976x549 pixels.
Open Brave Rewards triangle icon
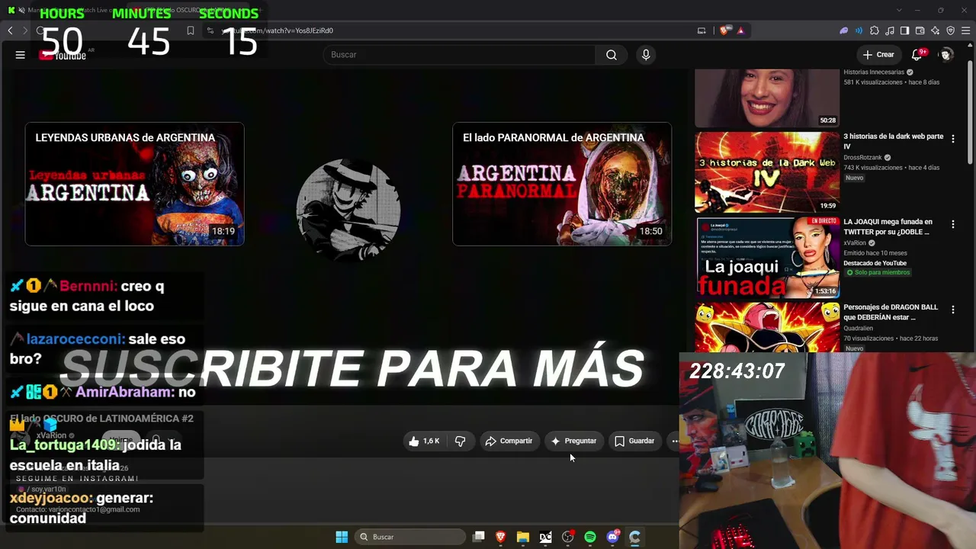point(740,30)
